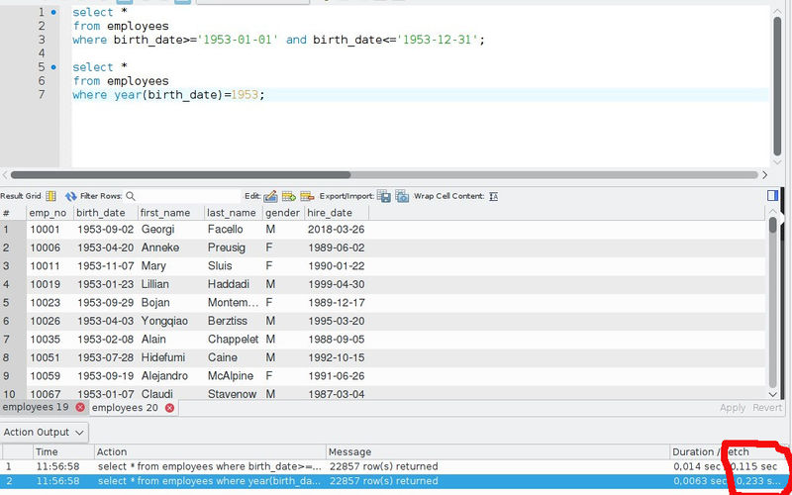Click the vertical scrollbar of the SQL editor
The image size is (792, 495).
[777, 86]
